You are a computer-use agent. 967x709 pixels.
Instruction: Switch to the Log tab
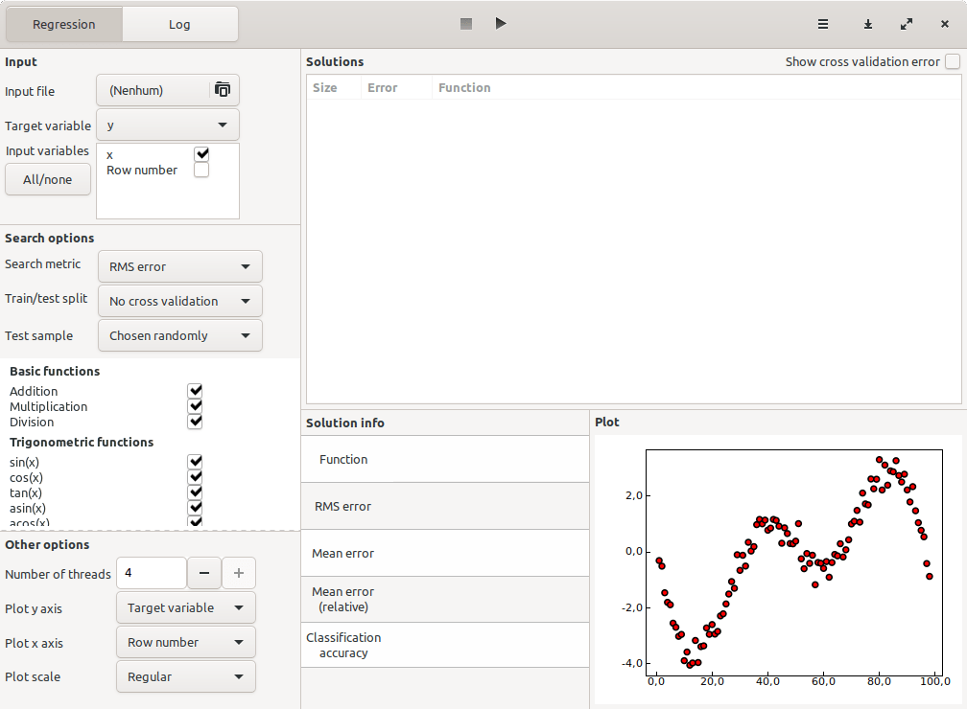179,24
